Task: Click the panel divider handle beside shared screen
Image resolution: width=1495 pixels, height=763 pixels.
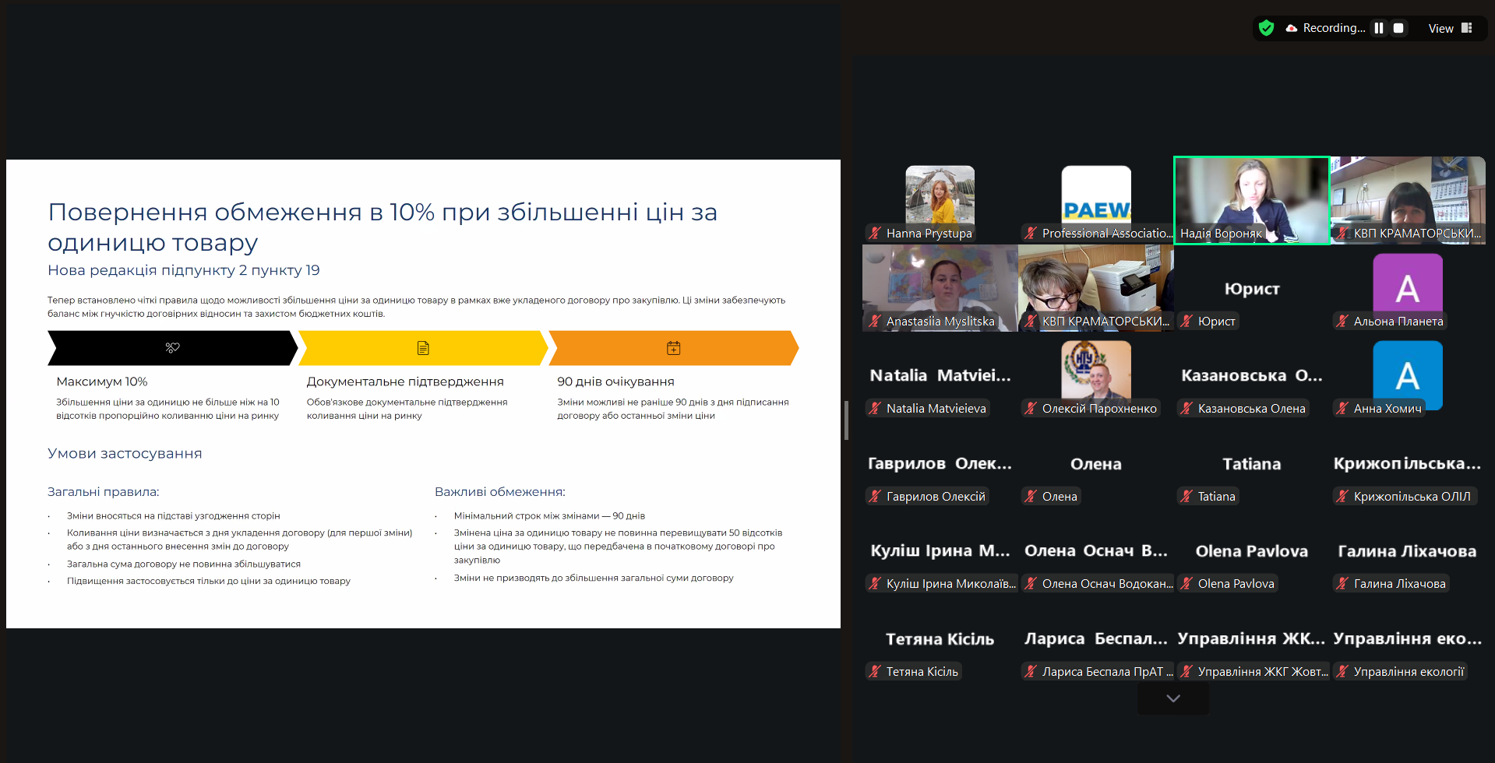Action: pos(846,420)
